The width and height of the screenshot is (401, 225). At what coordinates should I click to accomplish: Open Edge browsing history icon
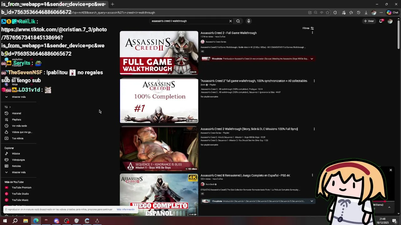(x=359, y=12)
